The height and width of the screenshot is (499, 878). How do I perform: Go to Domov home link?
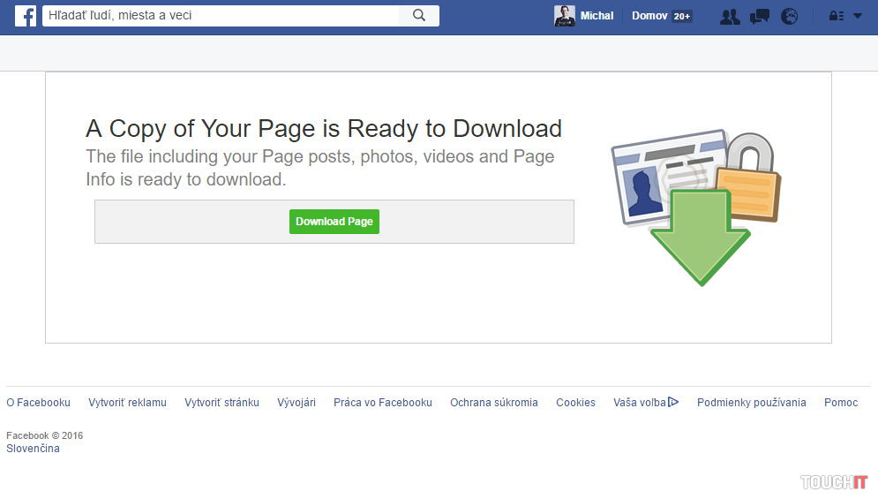point(649,16)
